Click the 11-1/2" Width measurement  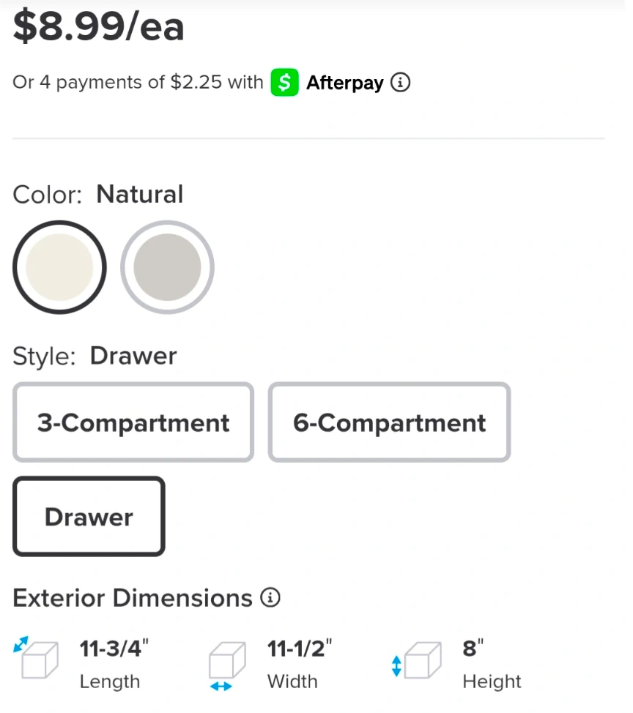[x=300, y=649]
